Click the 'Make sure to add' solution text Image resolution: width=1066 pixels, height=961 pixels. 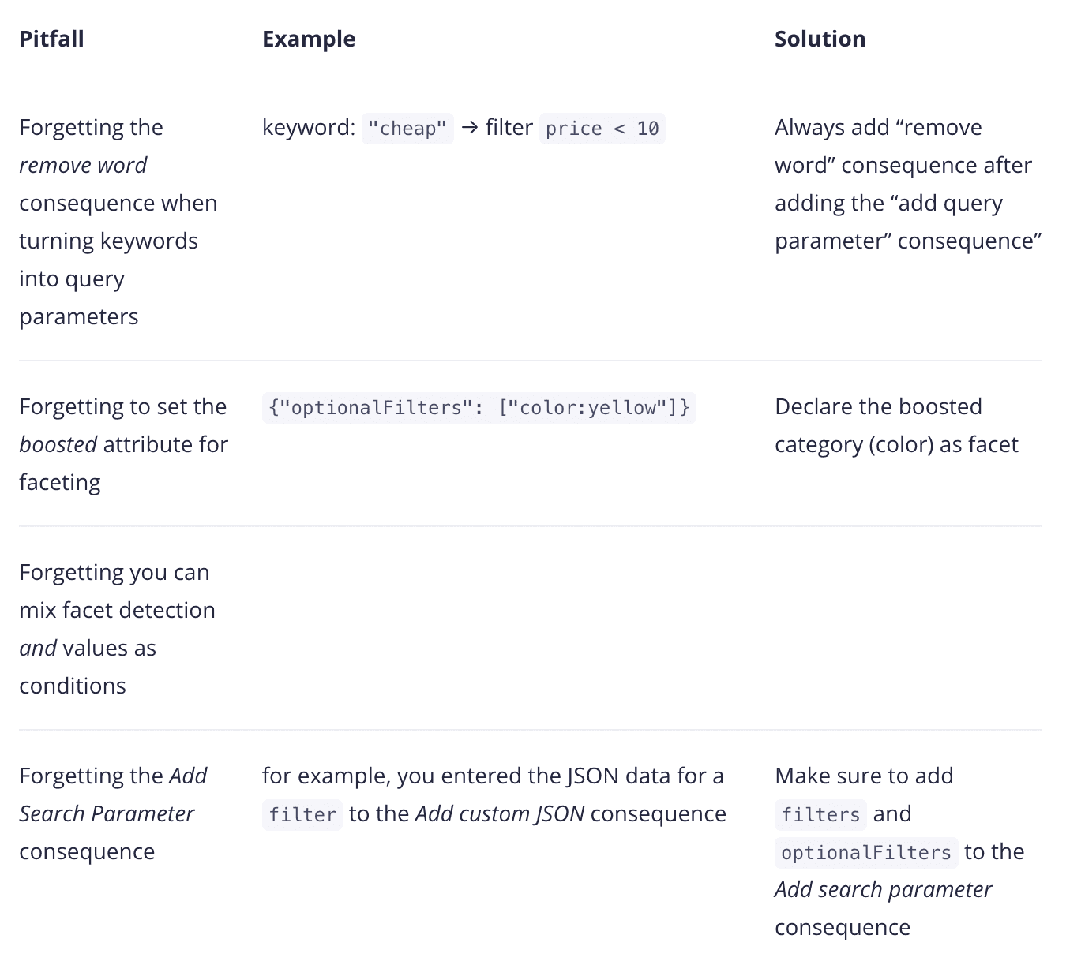(864, 776)
